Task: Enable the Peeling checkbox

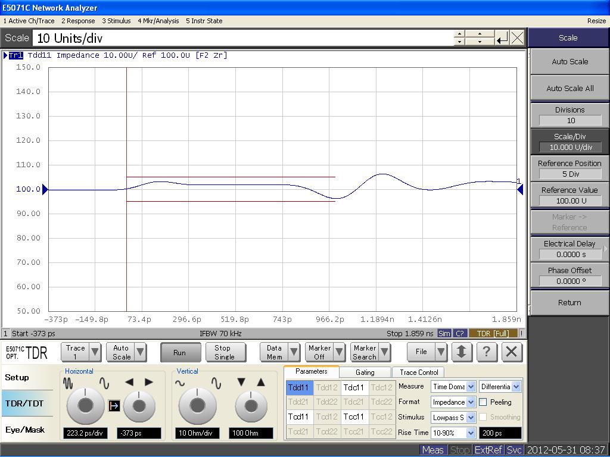Action: tap(483, 402)
